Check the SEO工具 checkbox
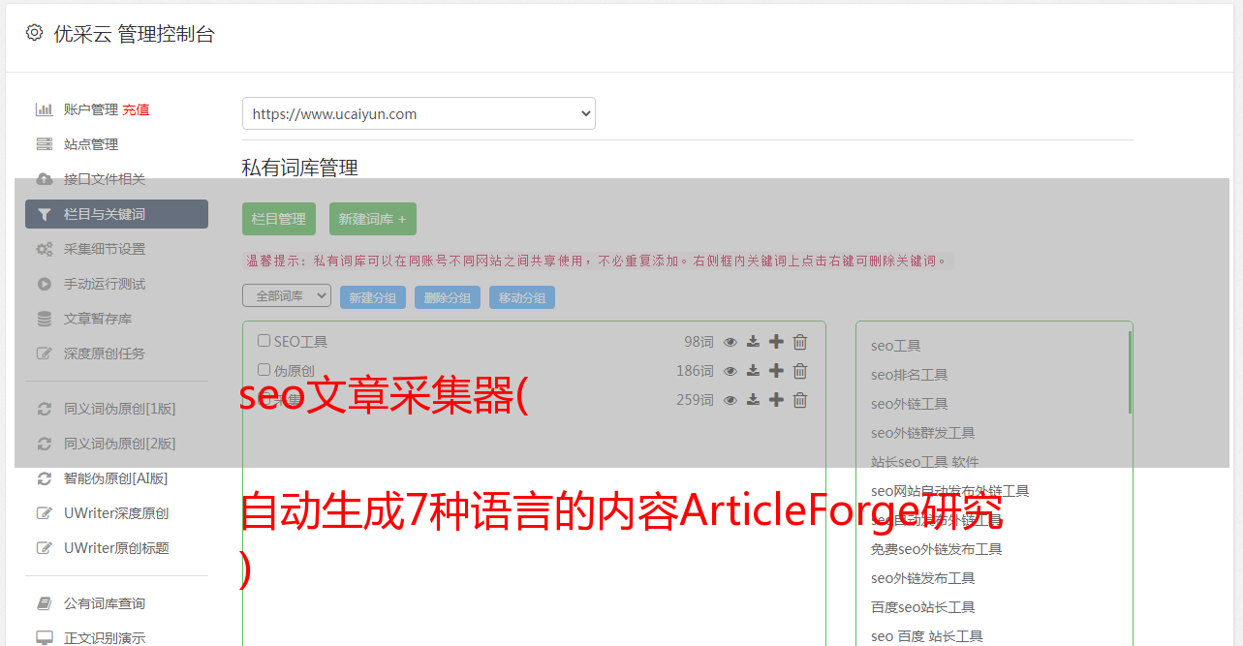Viewport: 1243px width, 646px height. (x=264, y=341)
